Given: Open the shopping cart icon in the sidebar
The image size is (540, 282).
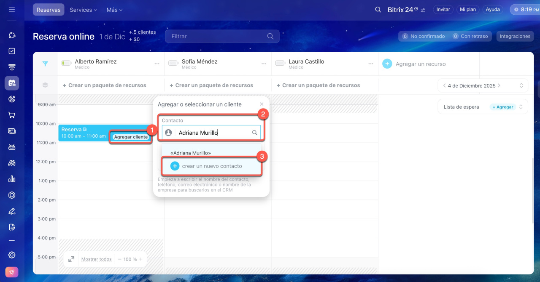Looking at the screenshot, I should pyautogui.click(x=12, y=115).
